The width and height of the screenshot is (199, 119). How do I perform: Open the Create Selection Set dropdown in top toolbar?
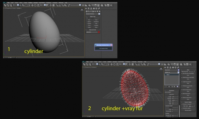click(76, 5)
